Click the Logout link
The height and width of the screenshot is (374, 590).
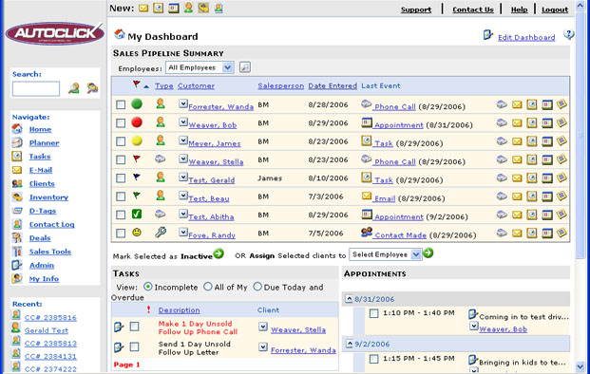555,9
